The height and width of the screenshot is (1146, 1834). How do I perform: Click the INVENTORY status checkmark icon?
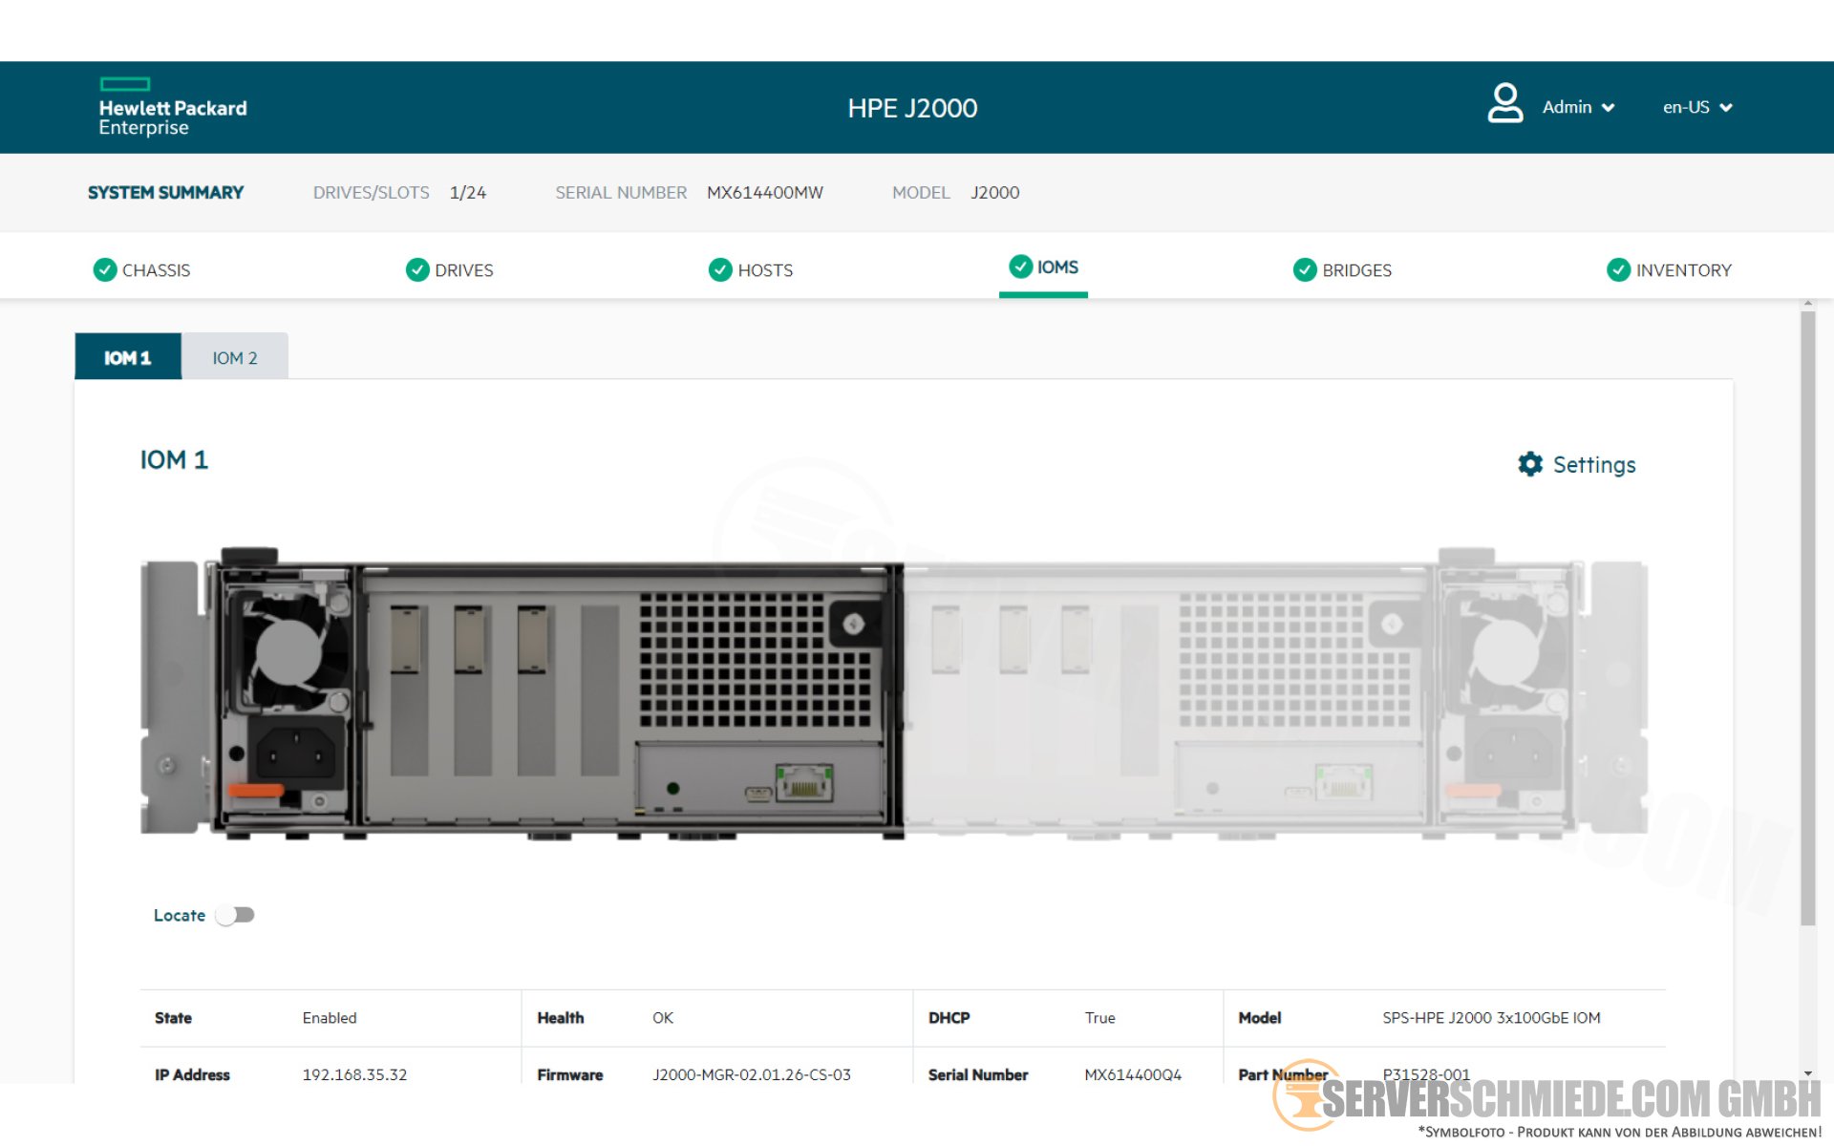1618,270
